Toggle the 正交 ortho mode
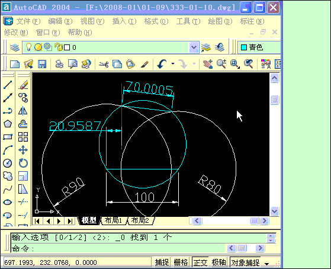This screenshot has height=269, width=331. [200, 262]
